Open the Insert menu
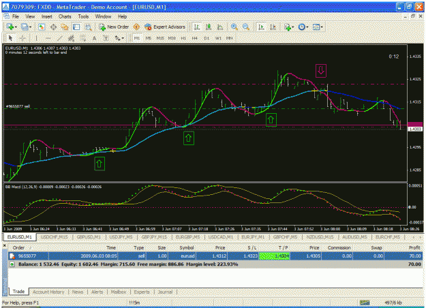426x308 pixels. pyautogui.click(x=47, y=16)
